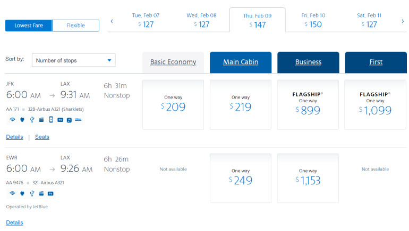
Task: Show earlier dates with left chevron
Action: pyautogui.click(x=112, y=22)
